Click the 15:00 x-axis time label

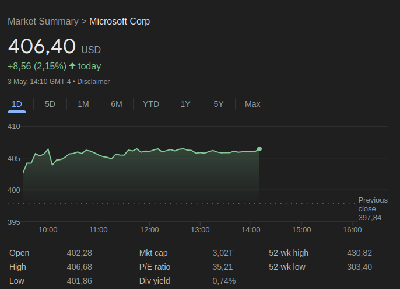point(301,230)
